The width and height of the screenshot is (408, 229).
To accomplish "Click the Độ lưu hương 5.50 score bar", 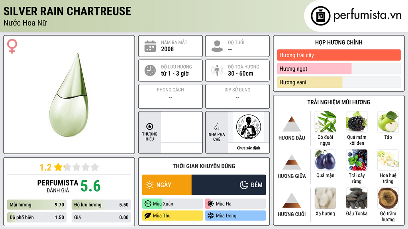I will click(101, 205).
